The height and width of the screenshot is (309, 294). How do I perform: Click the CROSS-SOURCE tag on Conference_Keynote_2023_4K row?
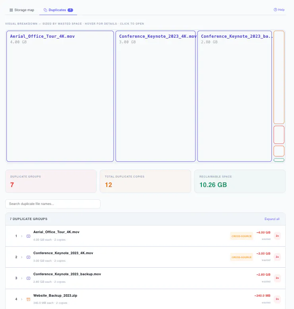242,257
